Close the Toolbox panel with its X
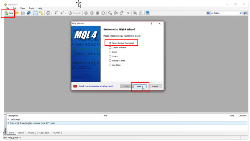Image resolution: width=250 pixels, height=141 pixels. [x=5, y=114]
